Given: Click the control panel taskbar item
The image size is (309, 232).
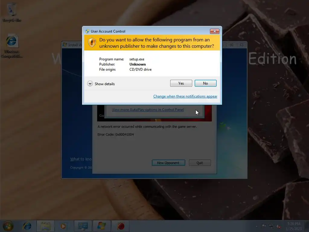Looking at the screenshot, I should click(83, 226).
